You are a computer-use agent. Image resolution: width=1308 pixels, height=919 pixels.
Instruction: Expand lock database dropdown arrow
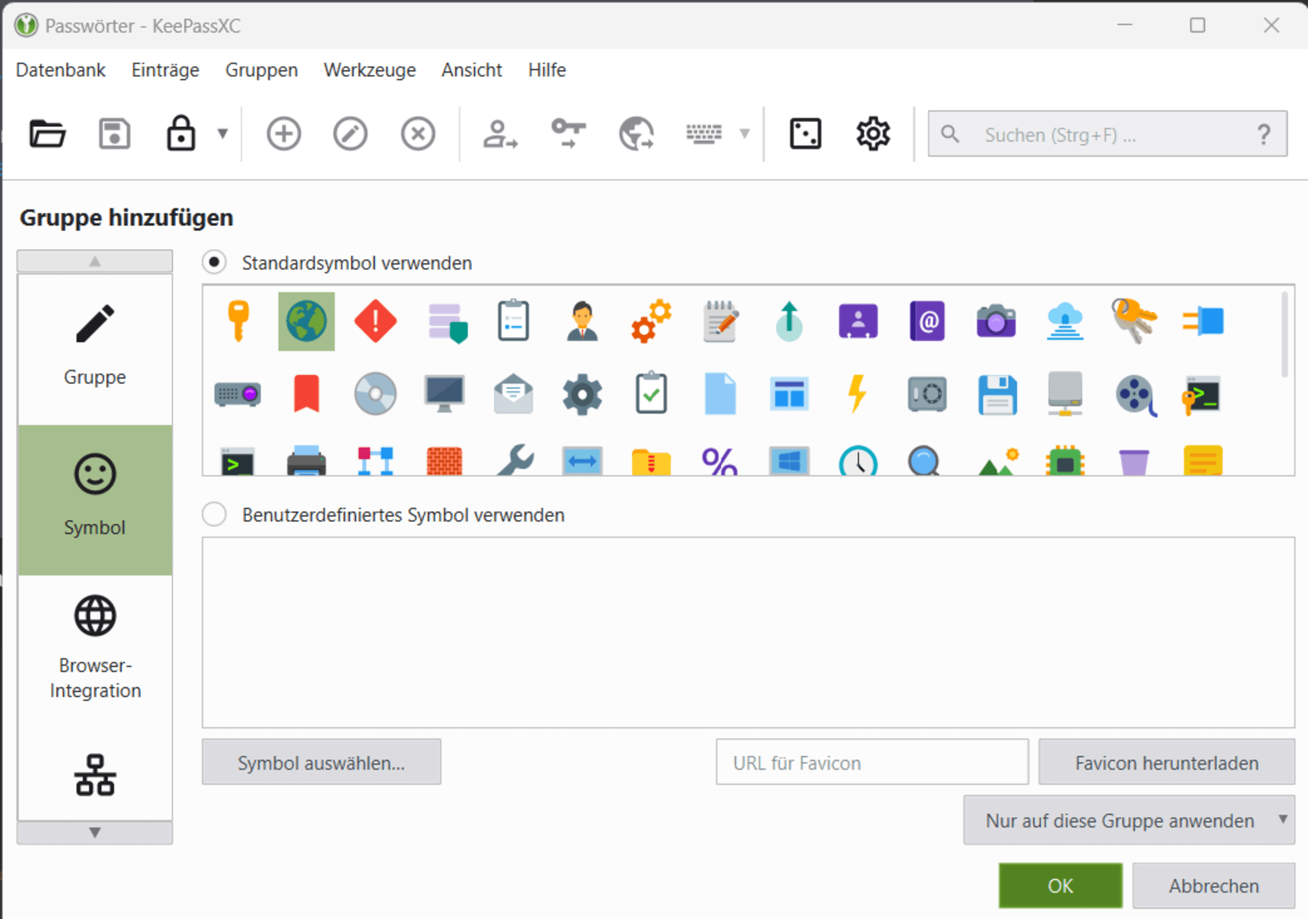point(223,134)
